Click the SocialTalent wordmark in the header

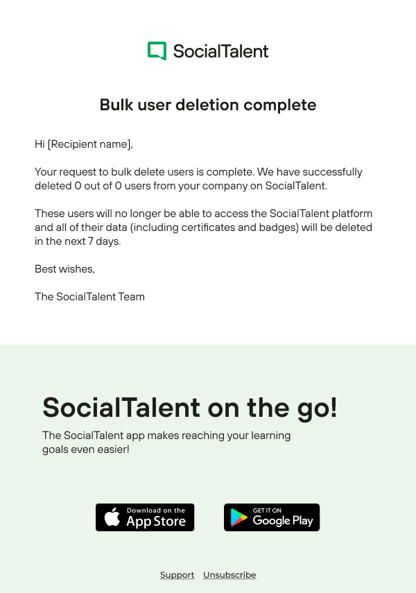tap(220, 51)
